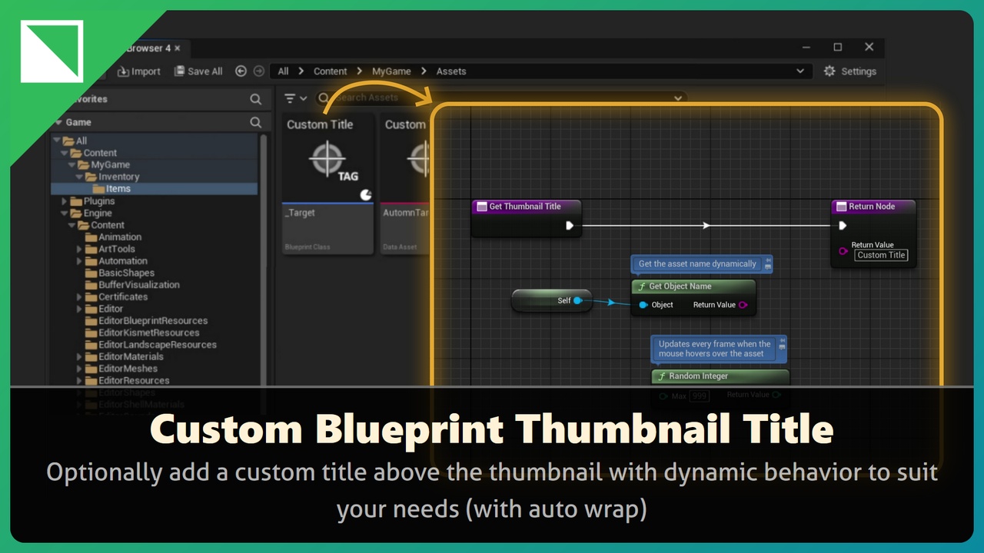984x553 pixels.
Task: Collapse the Inventory folder arrow
Action: 78,177
